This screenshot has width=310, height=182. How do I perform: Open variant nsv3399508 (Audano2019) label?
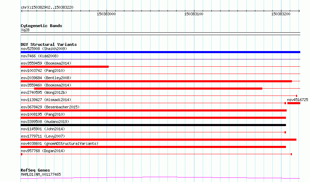pyautogui.click(x=45, y=122)
